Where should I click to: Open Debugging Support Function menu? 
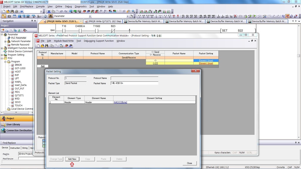[98, 41]
